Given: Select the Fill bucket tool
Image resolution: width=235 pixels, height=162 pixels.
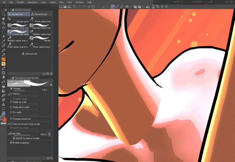Looking at the screenshot, I should 3,87.
